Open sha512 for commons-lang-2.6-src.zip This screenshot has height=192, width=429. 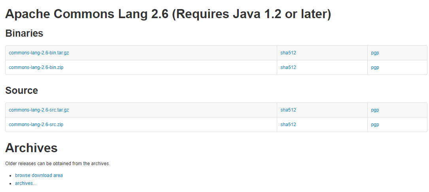pos(288,125)
